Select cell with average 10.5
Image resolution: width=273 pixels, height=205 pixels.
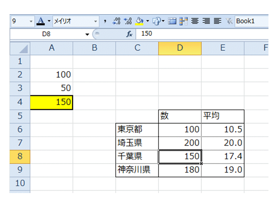(x=223, y=130)
